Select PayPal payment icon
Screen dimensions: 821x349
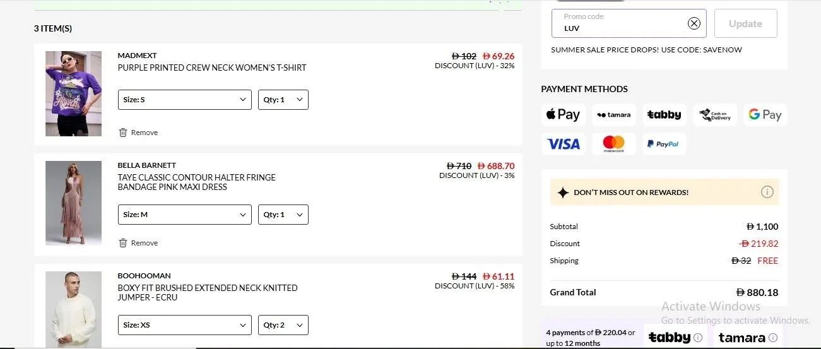tap(664, 144)
